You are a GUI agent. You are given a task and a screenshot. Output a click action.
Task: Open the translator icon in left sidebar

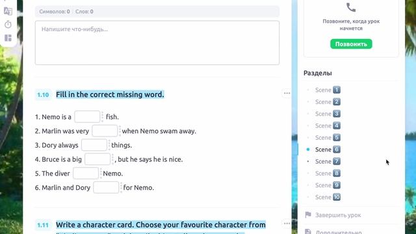click(8, 11)
